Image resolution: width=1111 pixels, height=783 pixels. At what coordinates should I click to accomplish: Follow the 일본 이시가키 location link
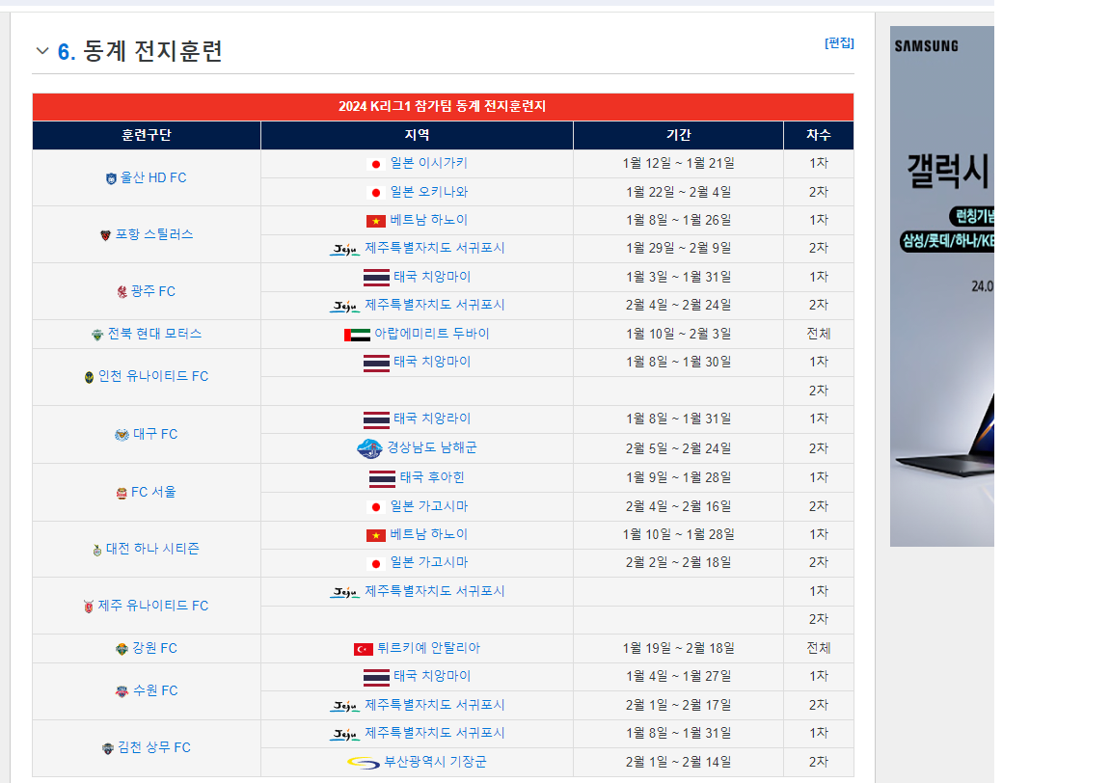tap(428, 163)
